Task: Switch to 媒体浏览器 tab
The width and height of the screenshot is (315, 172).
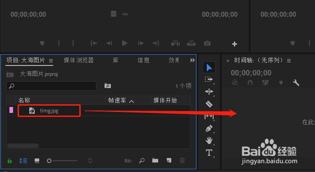Action: pos(78,60)
